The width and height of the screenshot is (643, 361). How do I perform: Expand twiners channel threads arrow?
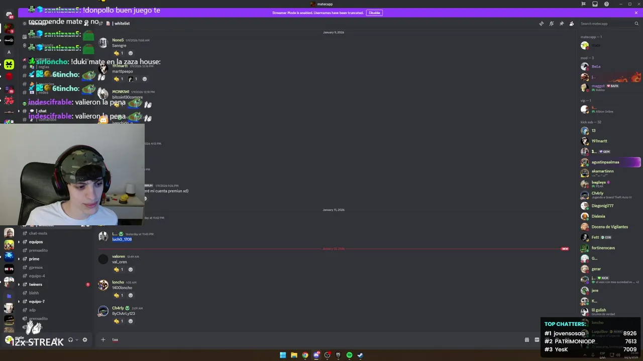click(19, 284)
